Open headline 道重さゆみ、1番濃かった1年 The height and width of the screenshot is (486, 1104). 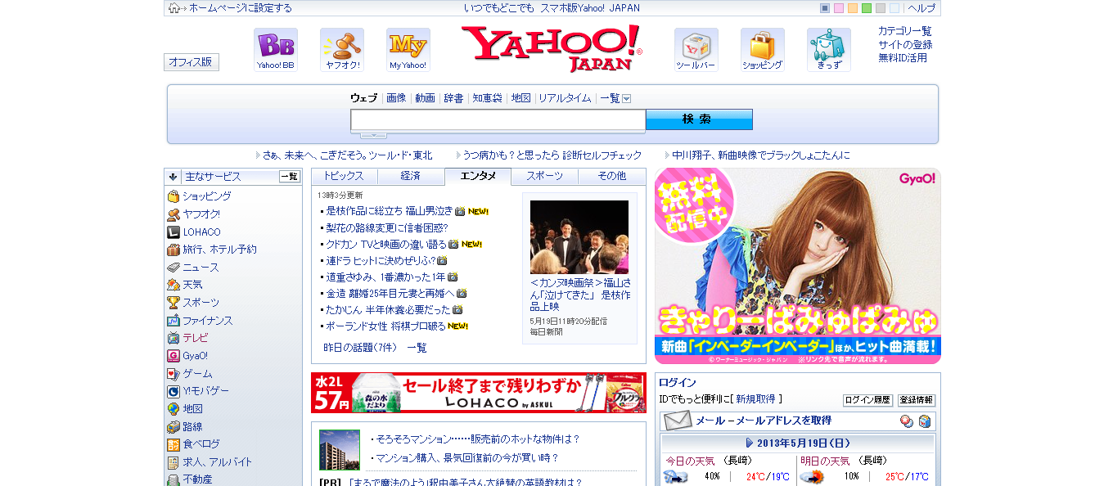[x=386, y=277]
